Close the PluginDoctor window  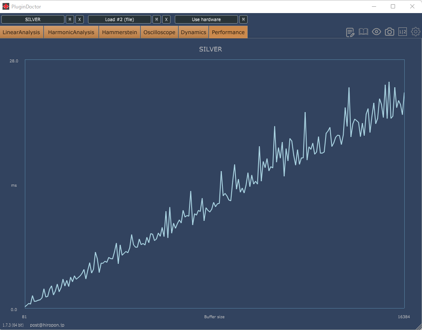[412, 6]
